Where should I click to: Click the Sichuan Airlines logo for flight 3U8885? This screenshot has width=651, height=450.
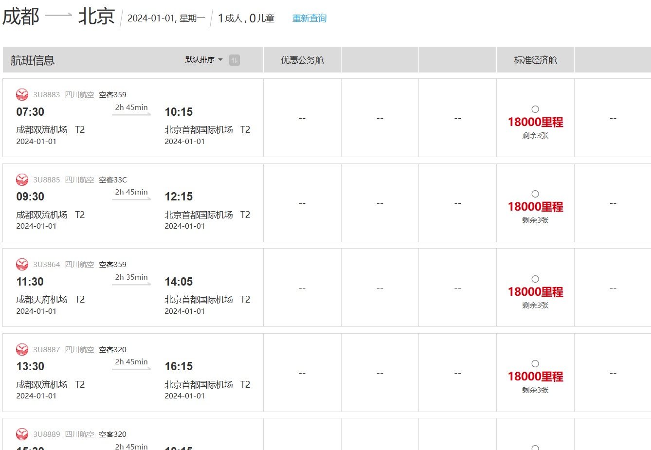point(22,180)
